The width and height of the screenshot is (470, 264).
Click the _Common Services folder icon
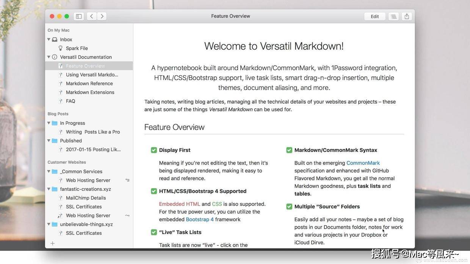(x=55, y=171)
